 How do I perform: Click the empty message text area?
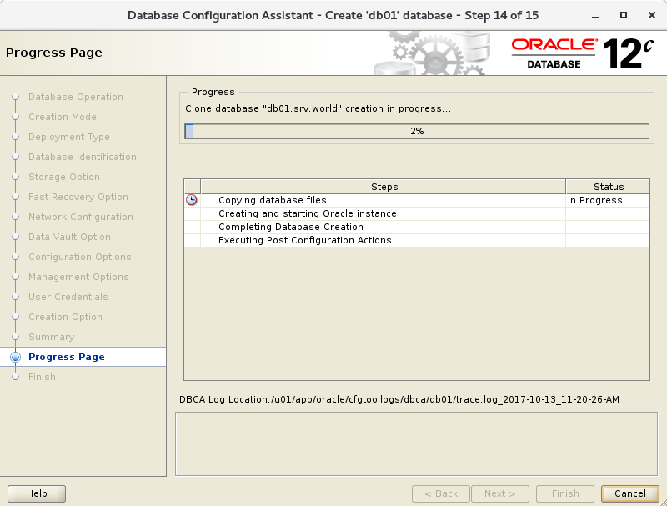click(x=416, y=444)
